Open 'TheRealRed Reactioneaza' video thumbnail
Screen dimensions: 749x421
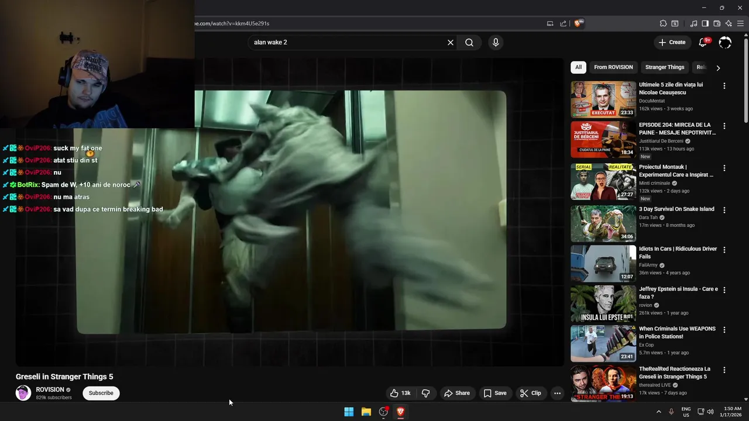(603, 384)
